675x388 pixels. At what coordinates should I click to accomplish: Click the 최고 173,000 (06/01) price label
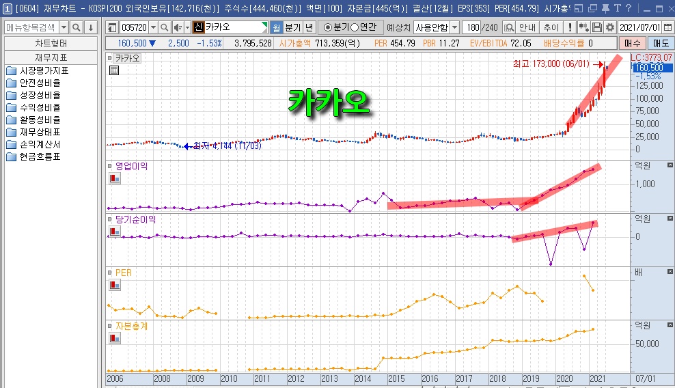(x=551, y=64)
